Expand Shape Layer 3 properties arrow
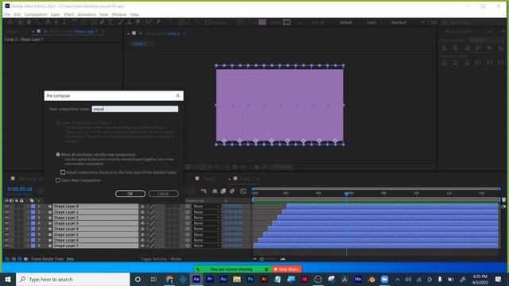509x286 pixels. tap(28, 223)
